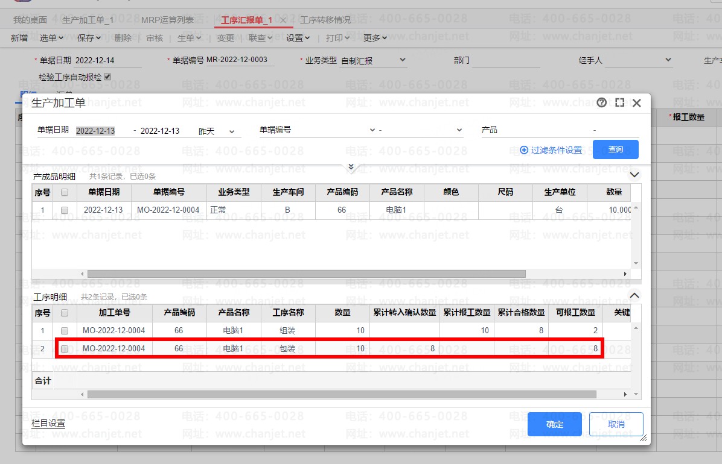The image size is (722, 464).
Task: Click the 查询 button
Action: coord(615,149)
